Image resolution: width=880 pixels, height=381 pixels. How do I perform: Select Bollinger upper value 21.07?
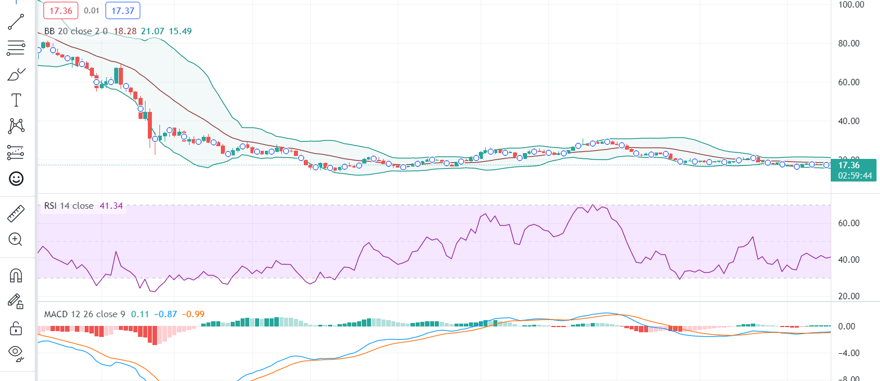pyautogui.click(x=153, y=31)
